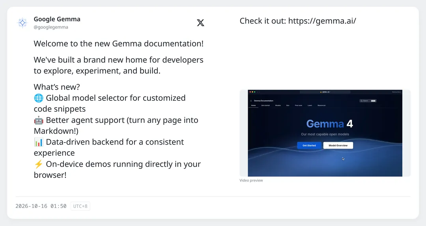
Task: Click the What's new? heading text
Action: tap(57, 87)
